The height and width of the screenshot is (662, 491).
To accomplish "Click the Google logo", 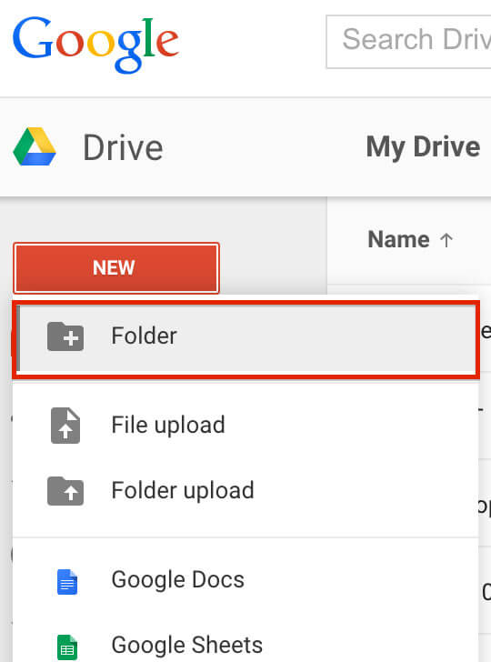I will coord(95,45).
